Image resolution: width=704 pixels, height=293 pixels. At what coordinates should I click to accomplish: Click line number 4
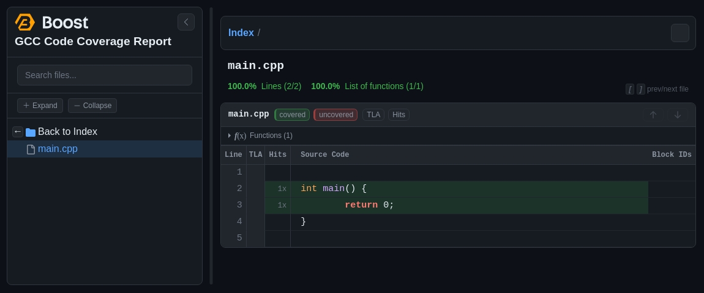(239, 222)
